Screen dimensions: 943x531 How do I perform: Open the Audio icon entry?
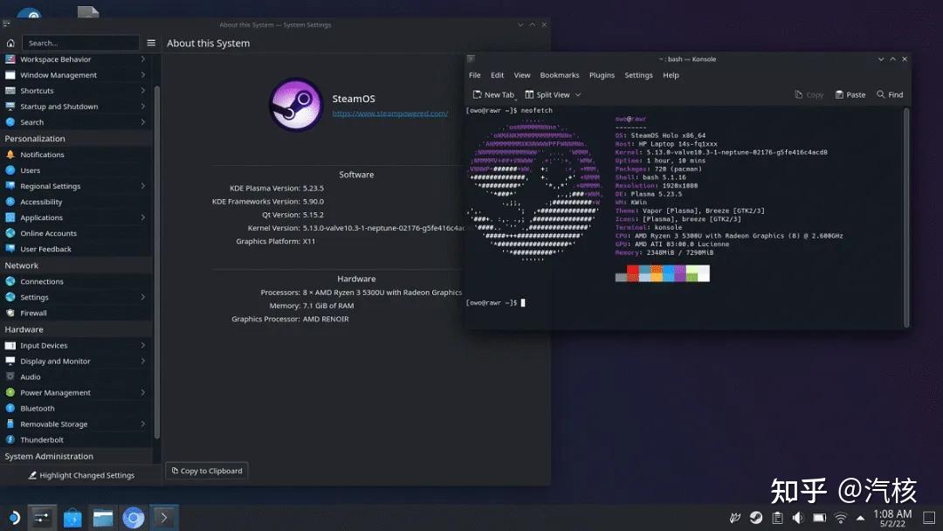(10, 376)
